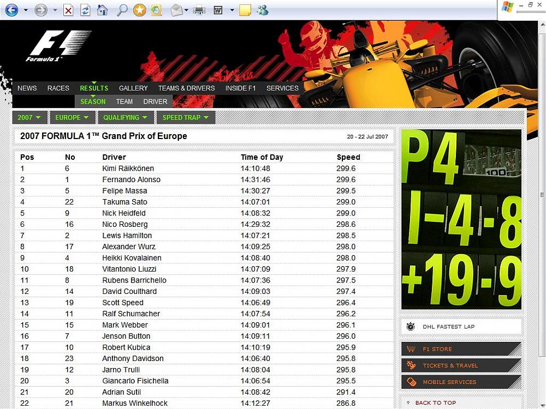
Task: Click the vertical scrollbar thumb
Action: 542,195
